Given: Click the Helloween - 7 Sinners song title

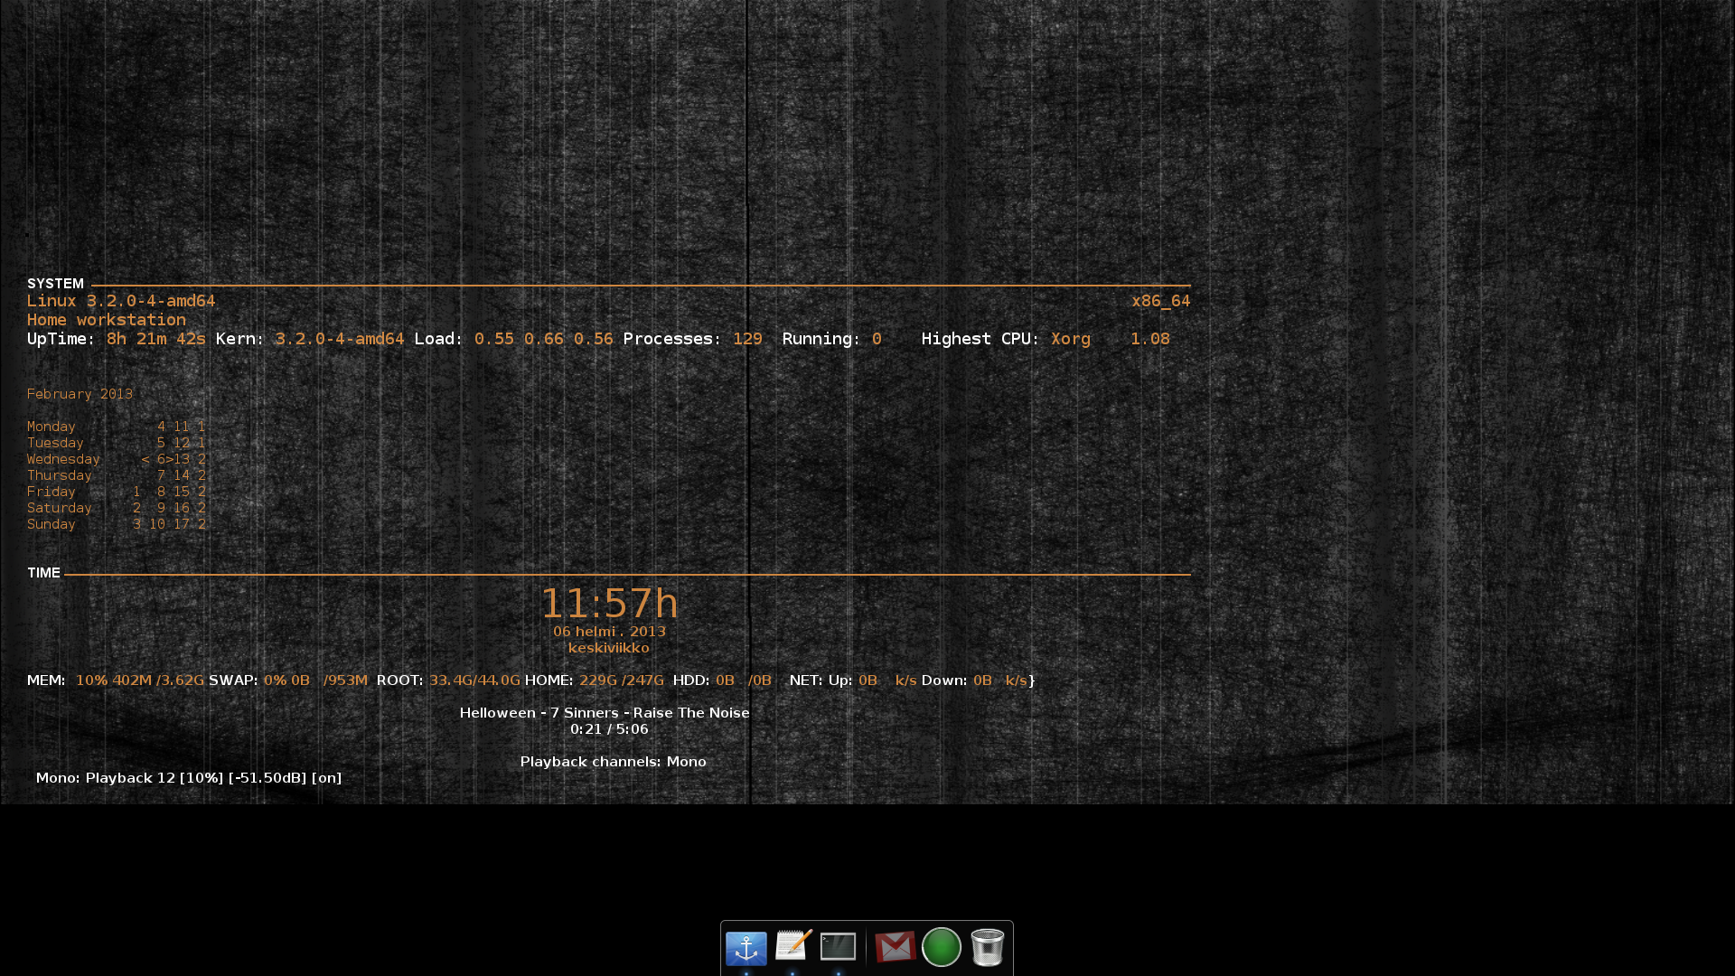Looking at the screenshot, I should 605,712.
